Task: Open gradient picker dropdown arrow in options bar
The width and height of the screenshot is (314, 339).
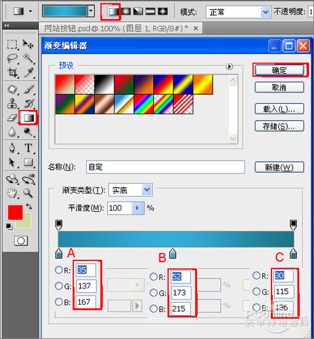Action: click(x=91, y=11)
